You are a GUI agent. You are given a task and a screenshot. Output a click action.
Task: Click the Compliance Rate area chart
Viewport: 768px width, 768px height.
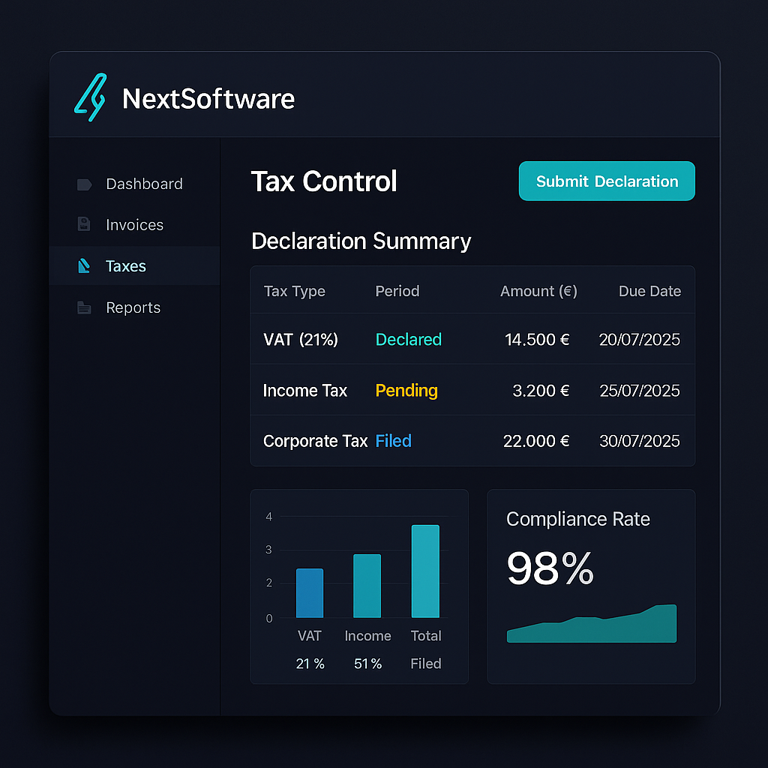(592, 625)
